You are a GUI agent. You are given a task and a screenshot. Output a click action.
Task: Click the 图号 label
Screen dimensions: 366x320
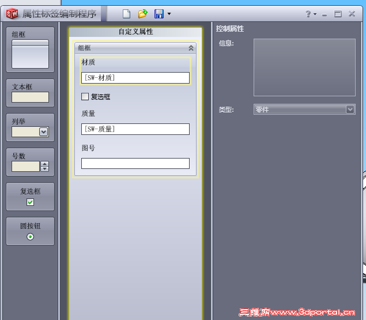88,148
